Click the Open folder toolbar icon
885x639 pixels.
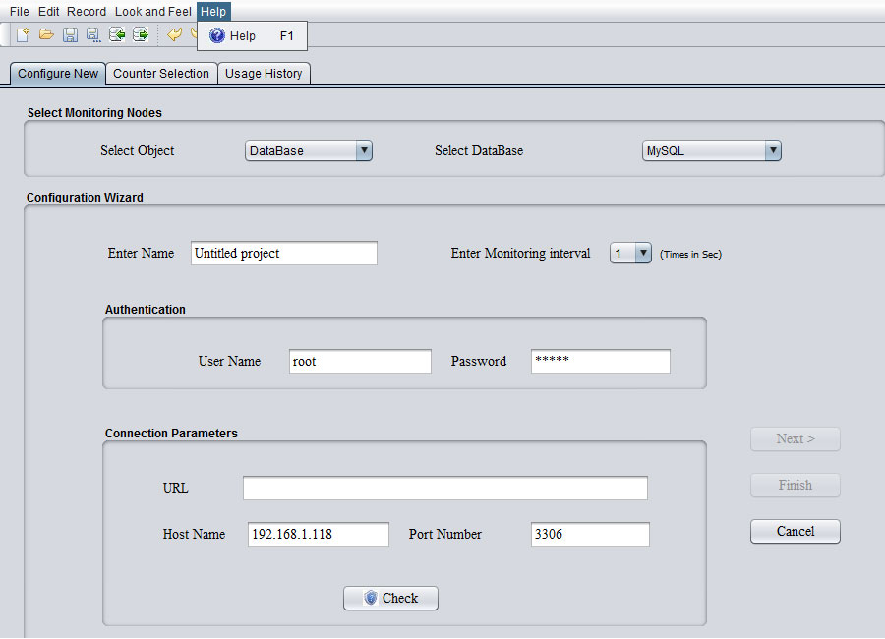(46, 35)
